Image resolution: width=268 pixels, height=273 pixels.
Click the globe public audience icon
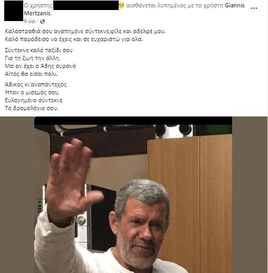[x=42, y=22]
